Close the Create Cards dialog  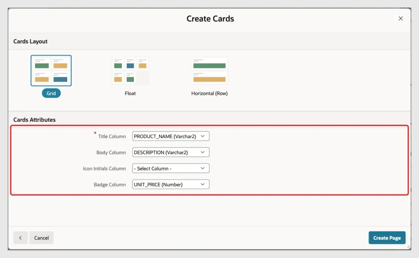[x=401, y=18]
